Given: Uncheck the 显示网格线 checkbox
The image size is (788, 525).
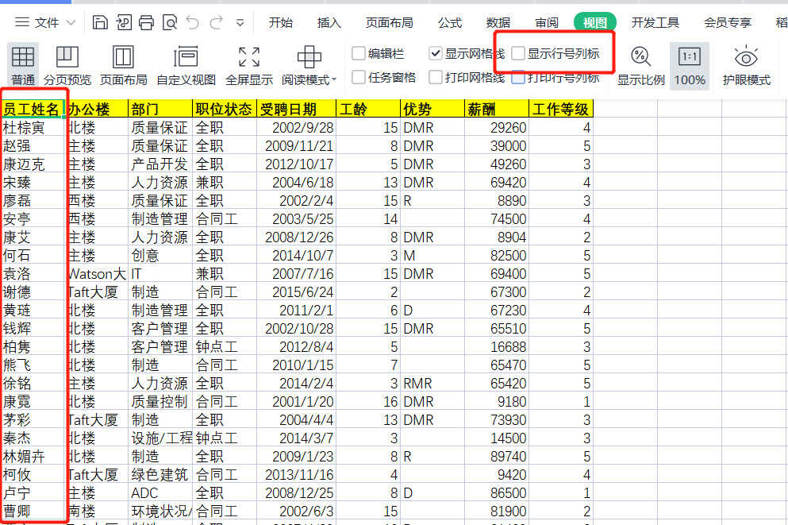Looking at the screenshot, I should click(436, 54).
